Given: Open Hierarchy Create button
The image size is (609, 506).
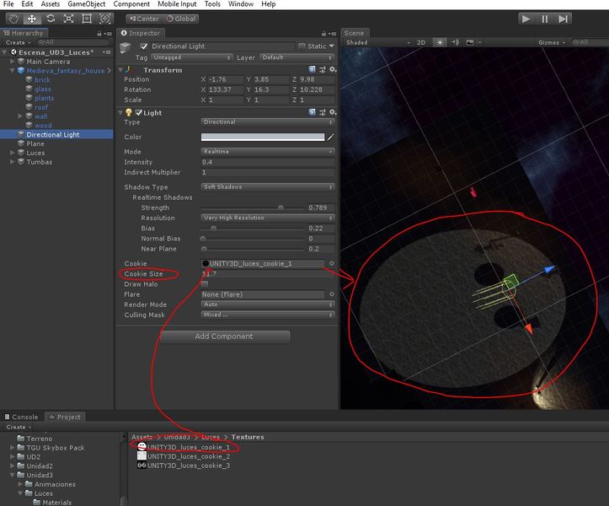Looking at the screenshot, I should tap(18, 42).
